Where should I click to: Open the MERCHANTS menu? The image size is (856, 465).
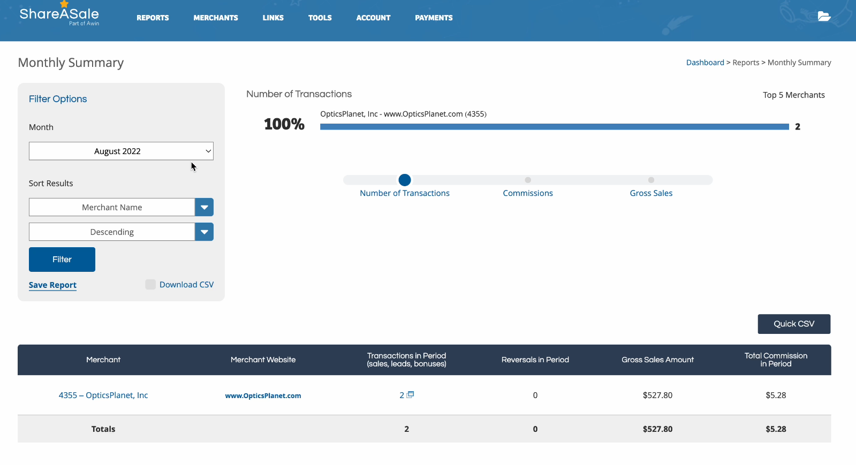(x=216, y=18)
